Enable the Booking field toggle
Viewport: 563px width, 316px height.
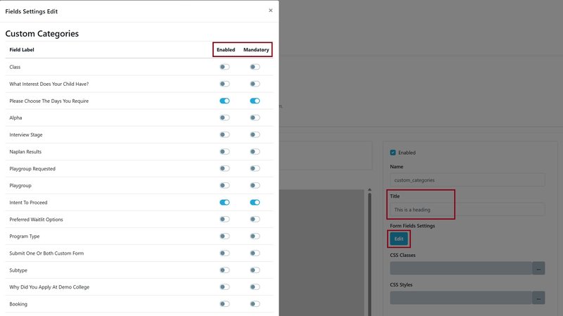click(224, 304)
